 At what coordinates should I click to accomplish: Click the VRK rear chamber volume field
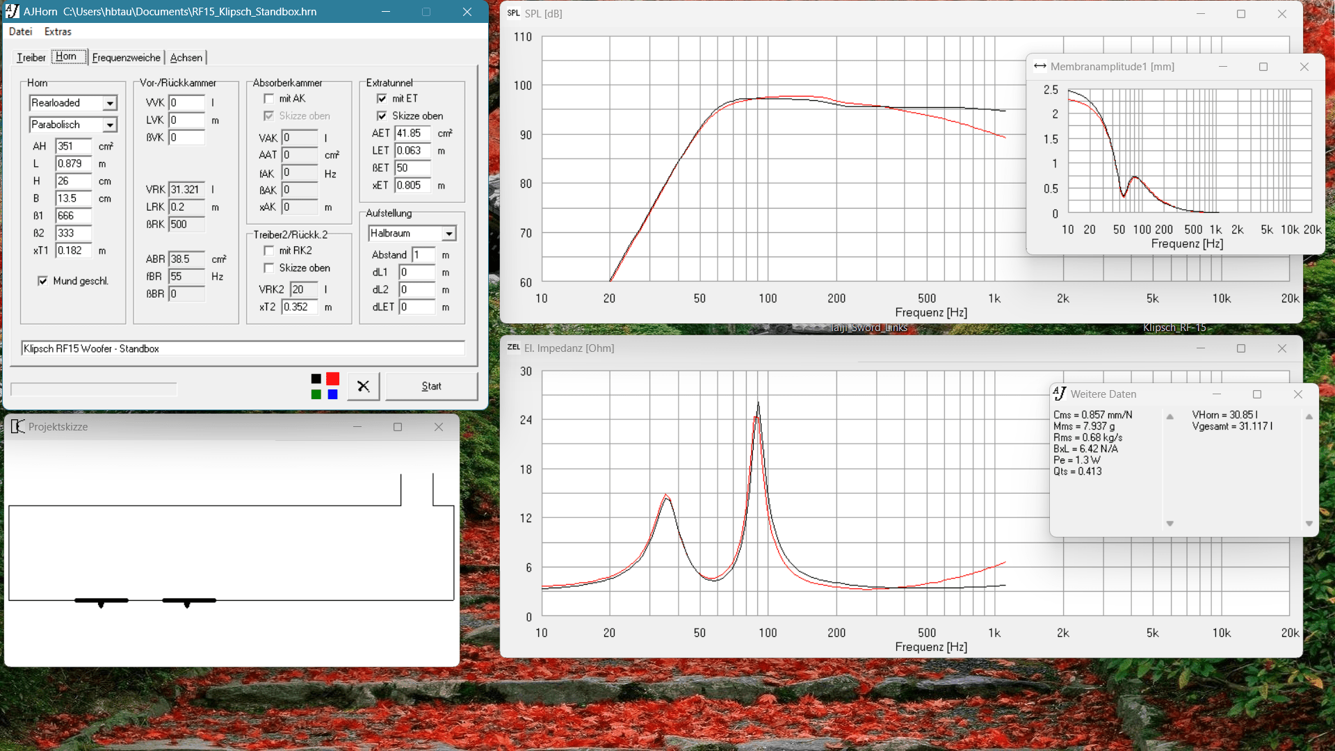187,189
